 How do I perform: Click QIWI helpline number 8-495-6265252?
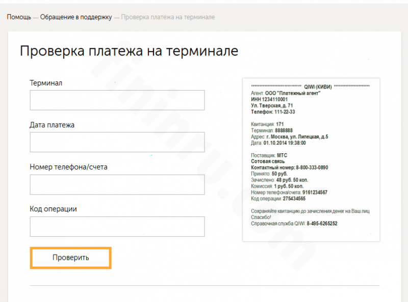click(322, 224)
